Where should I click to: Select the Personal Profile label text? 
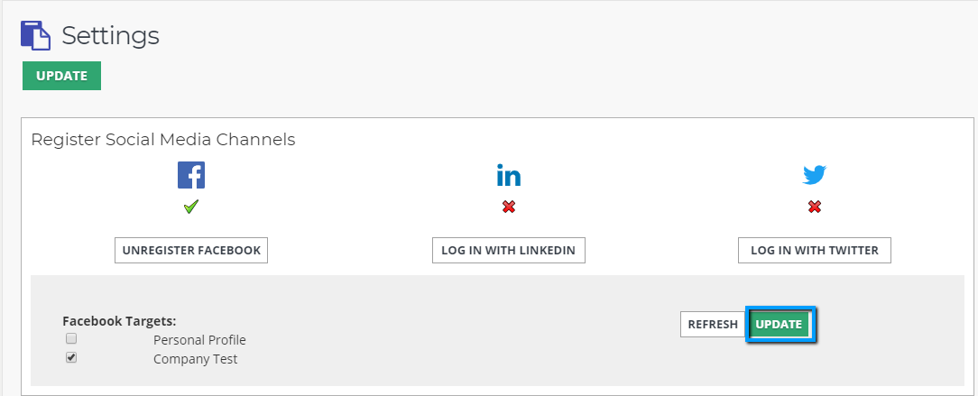(199, 340)
